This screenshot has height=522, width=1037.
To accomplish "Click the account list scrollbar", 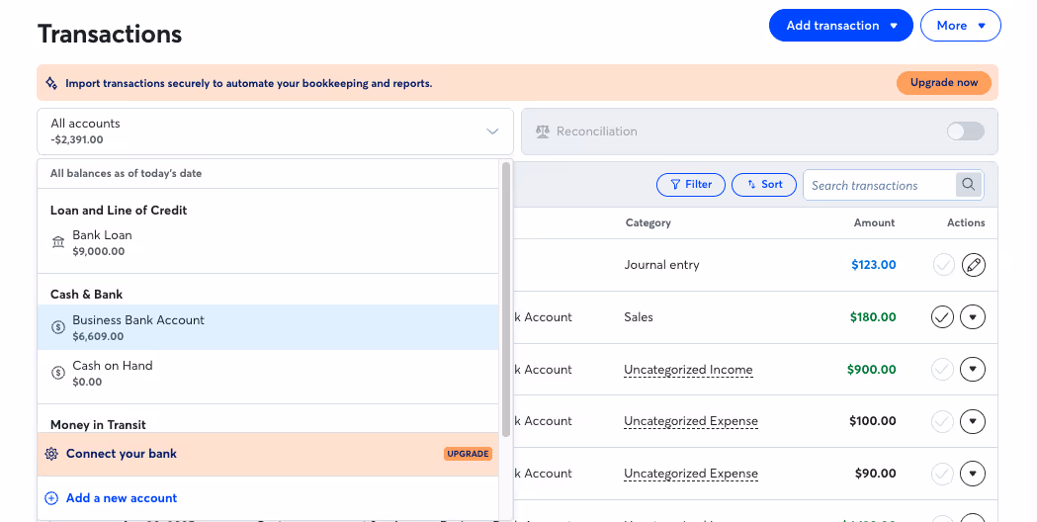I will pyautogui.click(x=506, y=299).
